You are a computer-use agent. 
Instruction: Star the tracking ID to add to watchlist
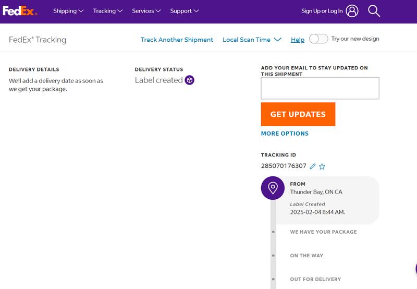pyautogui.click(x=322, y=166)
